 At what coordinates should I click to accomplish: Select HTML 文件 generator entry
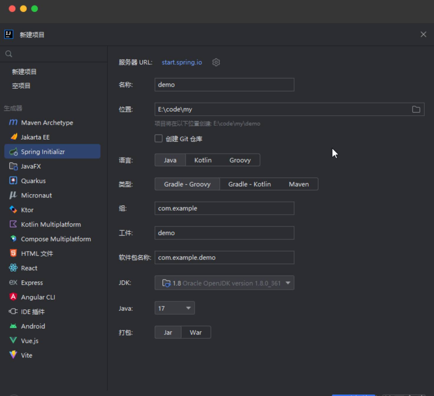click(x=52, y=253)
